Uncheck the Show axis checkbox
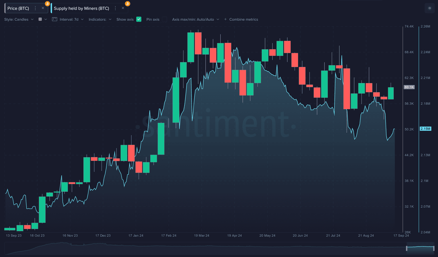This screenshot has height=257, width=438. point(139,19)
